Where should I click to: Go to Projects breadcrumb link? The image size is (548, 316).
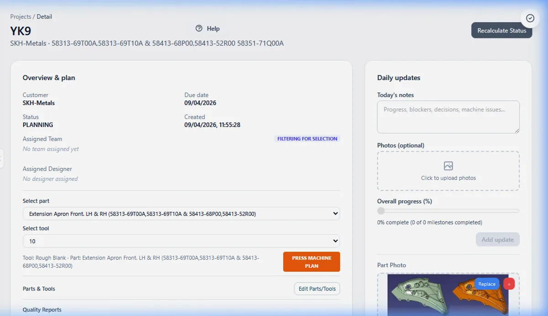[21, 16]
